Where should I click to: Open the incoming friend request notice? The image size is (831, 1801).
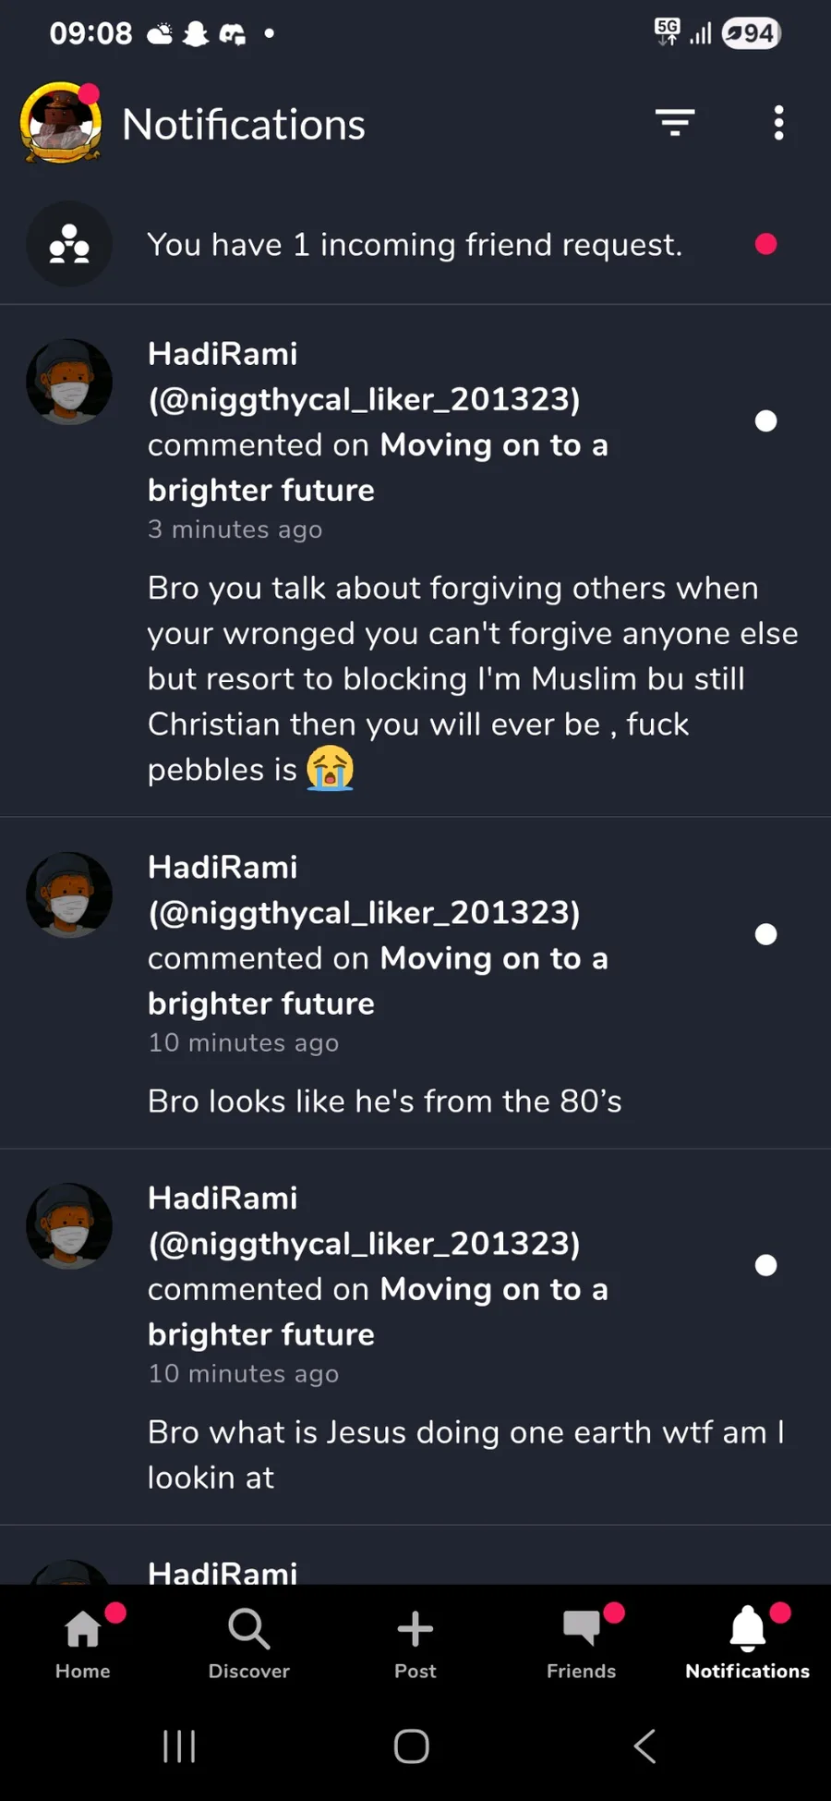click(x=415, y=245)
